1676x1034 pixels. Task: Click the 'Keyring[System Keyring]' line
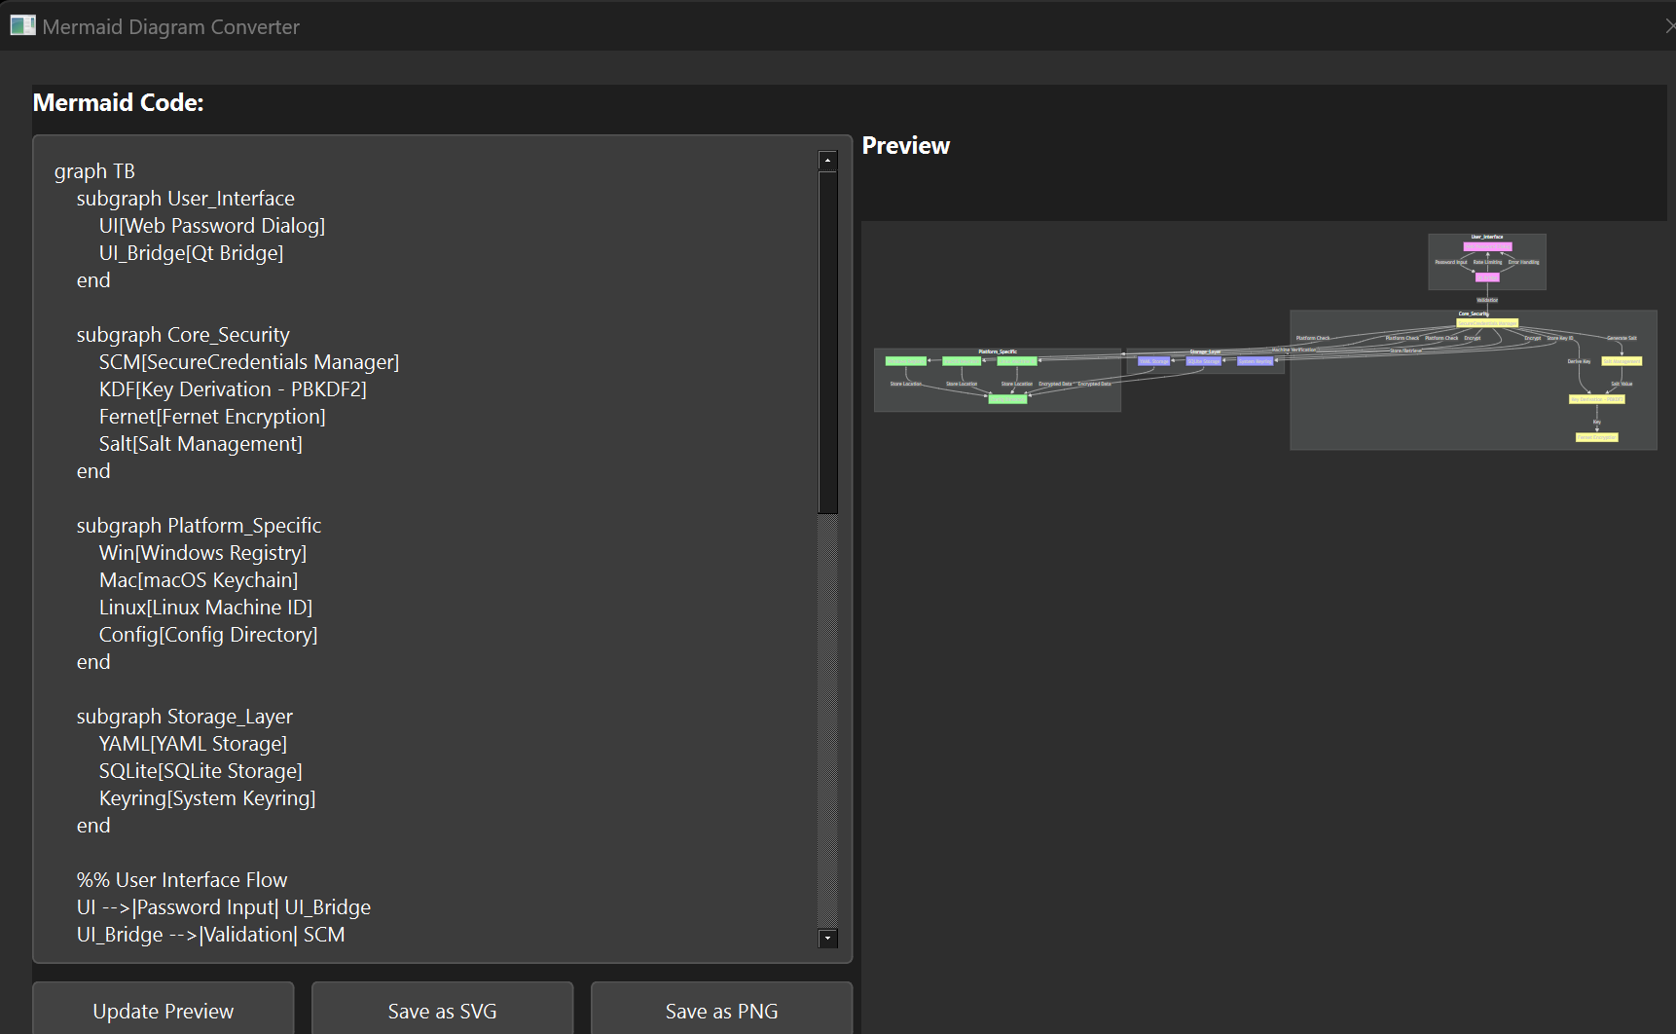click(207, 798)
